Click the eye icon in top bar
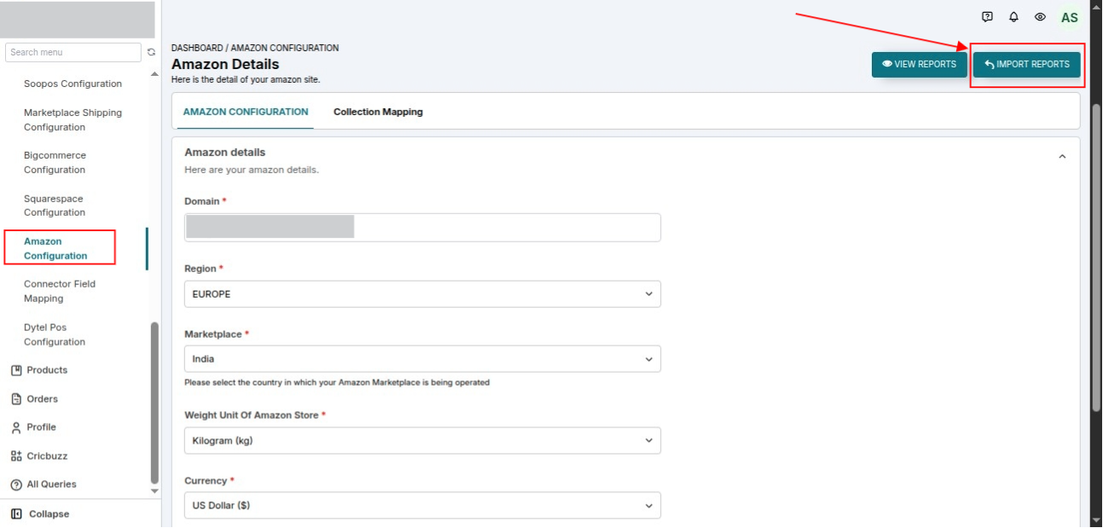 [x=1040, y=17]
